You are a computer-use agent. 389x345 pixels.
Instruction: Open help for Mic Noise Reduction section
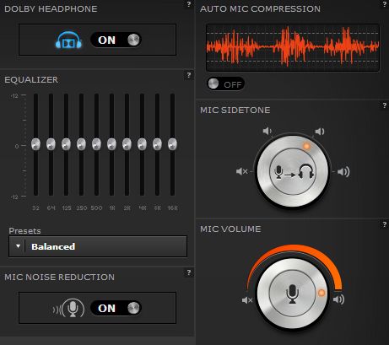click(x=189, y=272)
